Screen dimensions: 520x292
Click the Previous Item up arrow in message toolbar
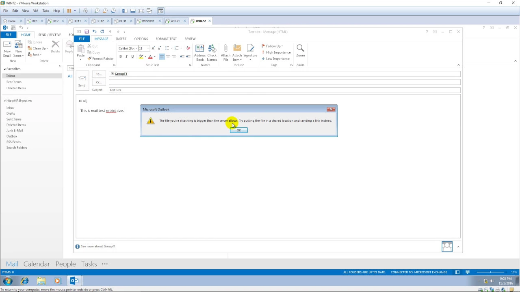click(110, 32)
